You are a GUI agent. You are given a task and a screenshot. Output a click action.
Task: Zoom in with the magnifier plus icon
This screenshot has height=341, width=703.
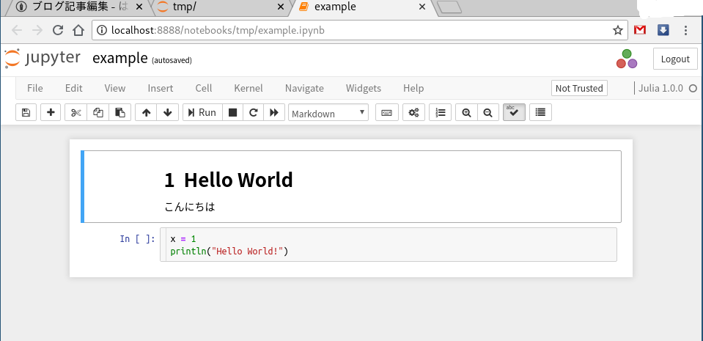point(466,113)
